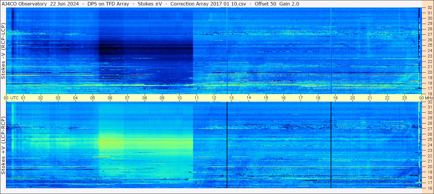Select 'Correction Array 2017 01 10.csv' text
Viewport: 434px width, 194px height.
pyautogui.click(x=208, y=4)
